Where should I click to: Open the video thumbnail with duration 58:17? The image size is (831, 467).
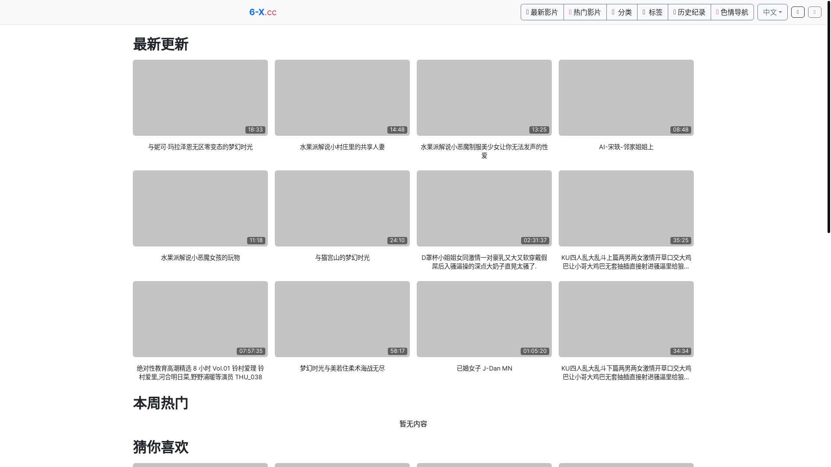click(x=342, y=319)
